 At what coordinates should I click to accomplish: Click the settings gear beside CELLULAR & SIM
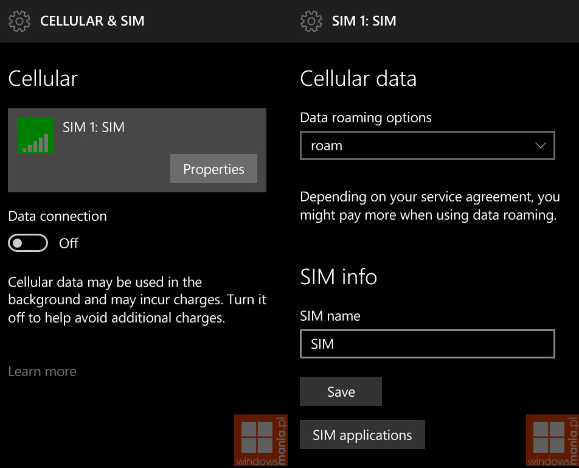(x=19, y=21)
